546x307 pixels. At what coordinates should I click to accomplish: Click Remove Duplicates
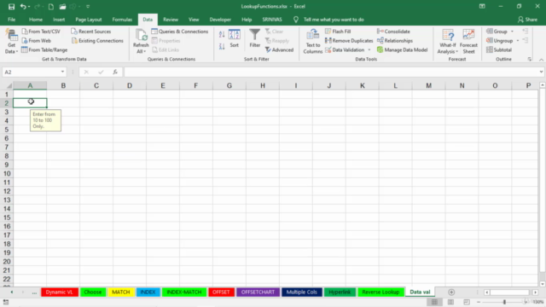(349, 41)
